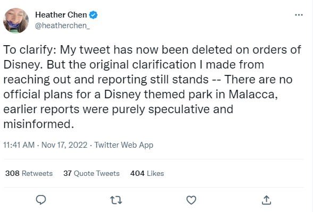The image size is (313, 212).
Task: Click the word "Malacca," in tweet text
Action: point(253,94)
